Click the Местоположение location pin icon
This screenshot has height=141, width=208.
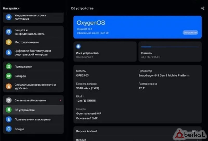point(9,42)
